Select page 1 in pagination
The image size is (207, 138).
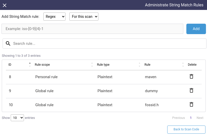[191, 118]
